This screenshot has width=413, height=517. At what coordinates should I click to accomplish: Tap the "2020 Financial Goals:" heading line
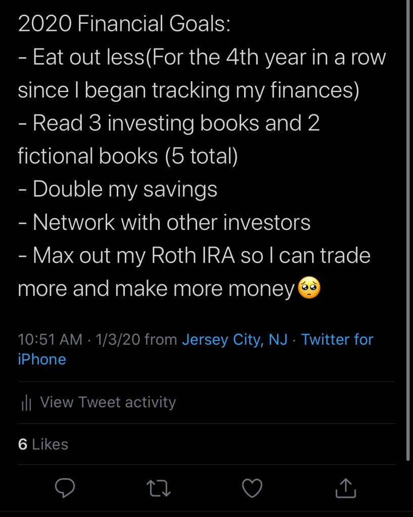tap(124, 24)
